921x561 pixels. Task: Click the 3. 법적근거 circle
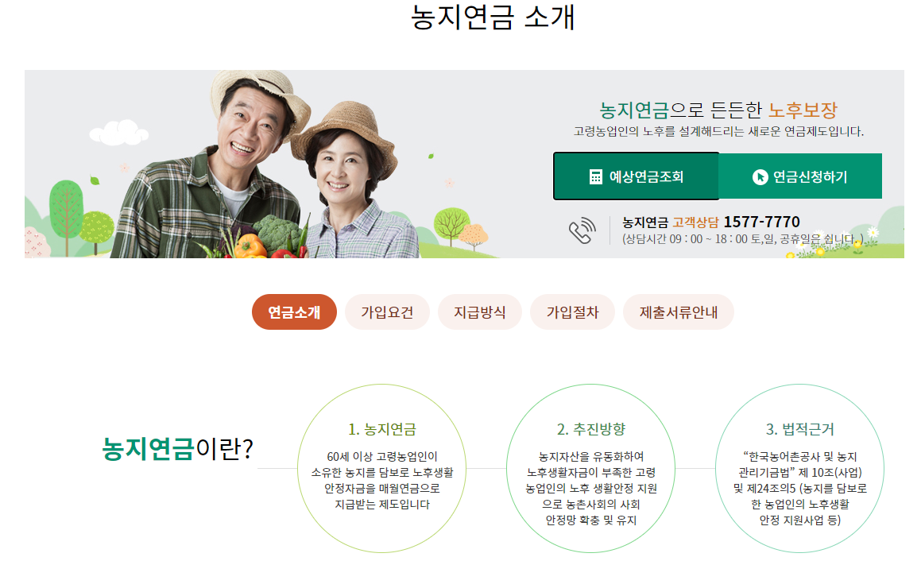click(x=799, y=468)
